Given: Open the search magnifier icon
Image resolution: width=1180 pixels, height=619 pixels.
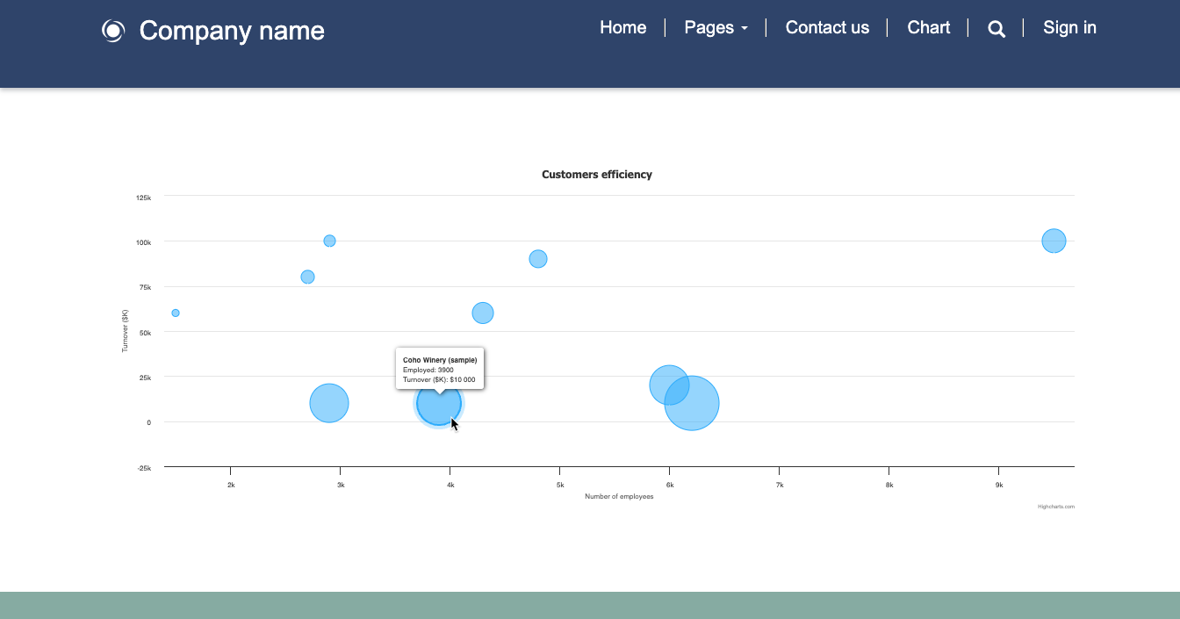Looking at the screenshot, I should point(997,29).
